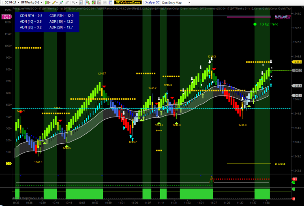Click the 1243.0 swing low label

click(x=38, y=162)
